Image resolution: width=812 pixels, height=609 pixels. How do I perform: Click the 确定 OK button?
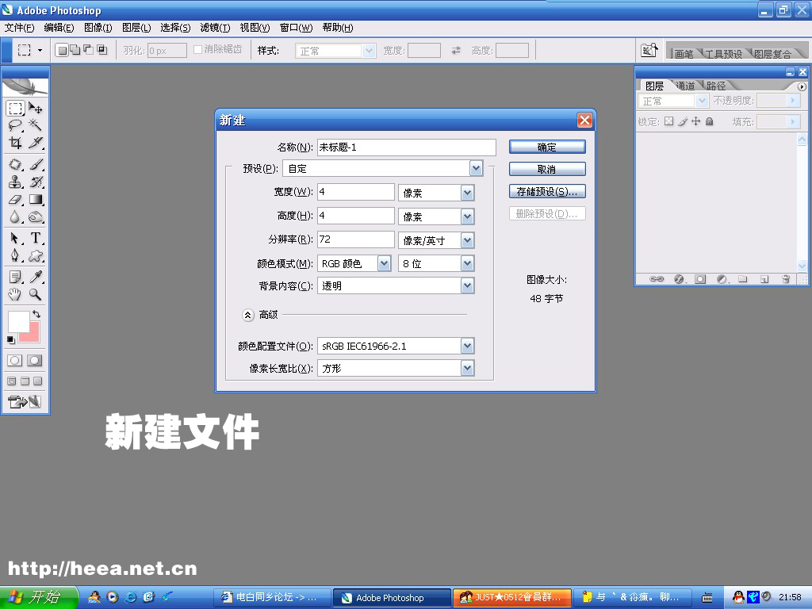[547, 147]
